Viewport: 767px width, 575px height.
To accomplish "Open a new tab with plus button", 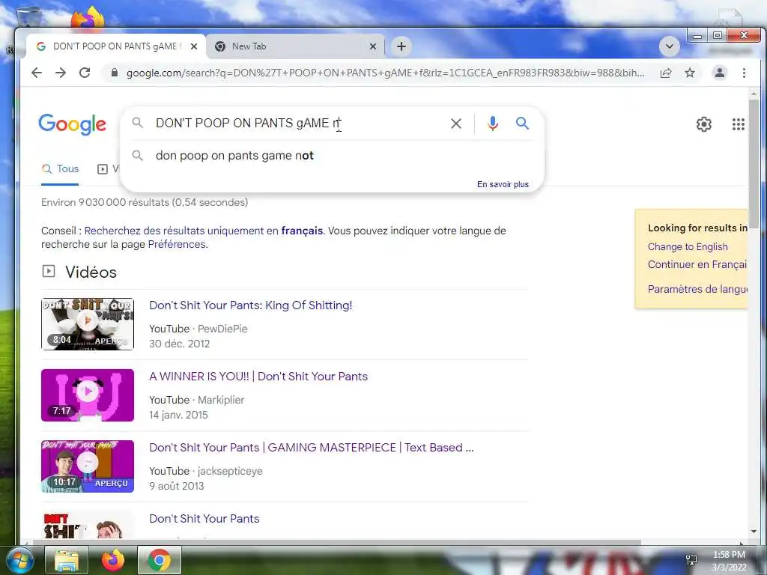I will pos(401,46).
